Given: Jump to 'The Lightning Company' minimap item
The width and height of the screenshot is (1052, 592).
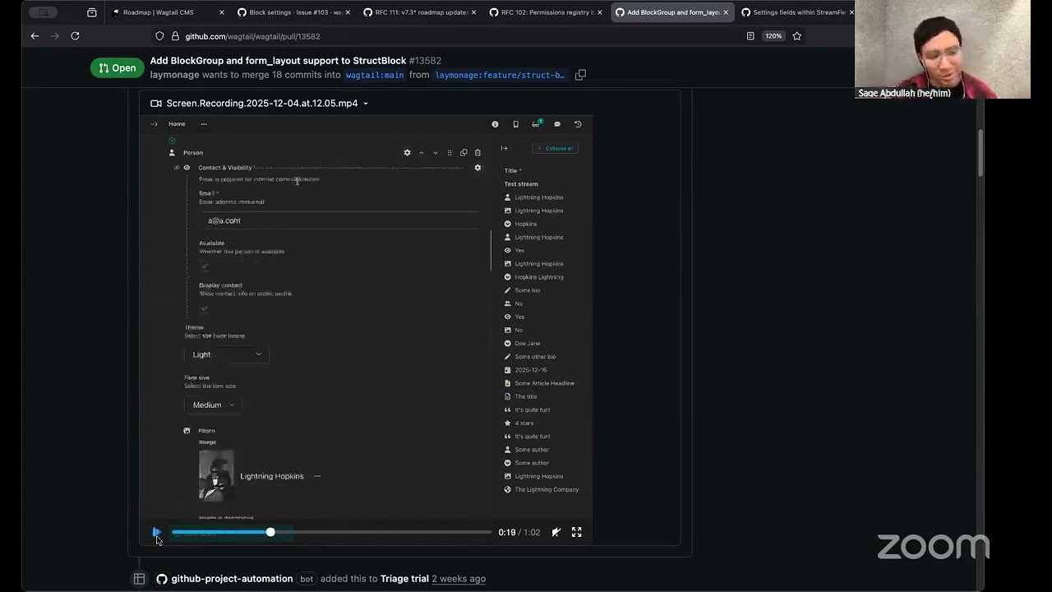Looking at the screenshot, I should pos(547,490).
